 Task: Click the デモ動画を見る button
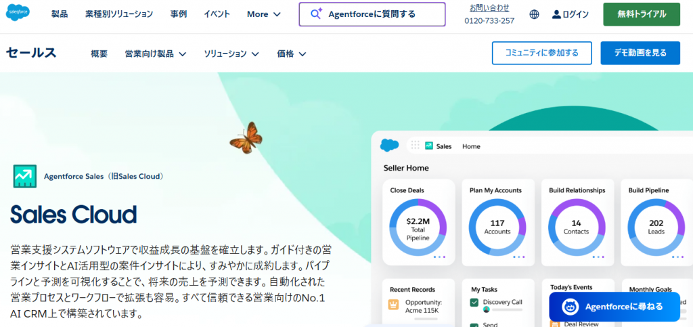640,53
